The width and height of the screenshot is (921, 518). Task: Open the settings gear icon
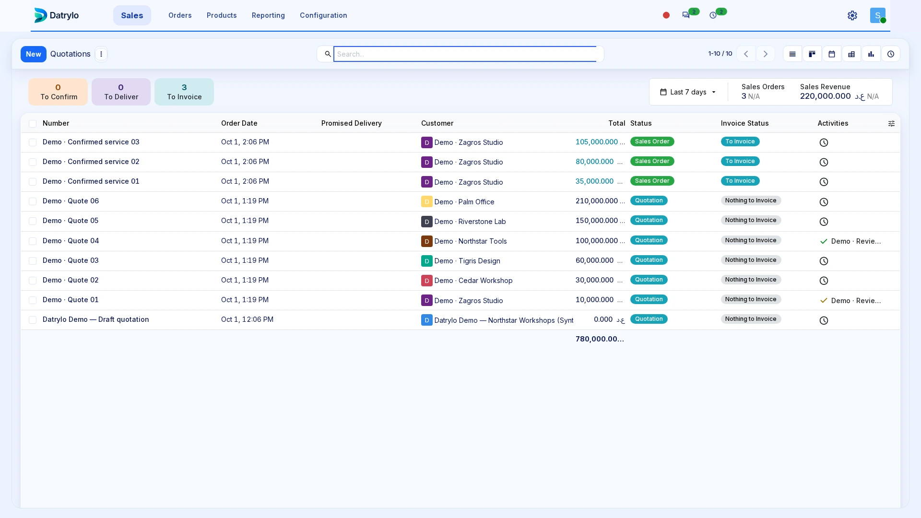(x=852, y=15)
